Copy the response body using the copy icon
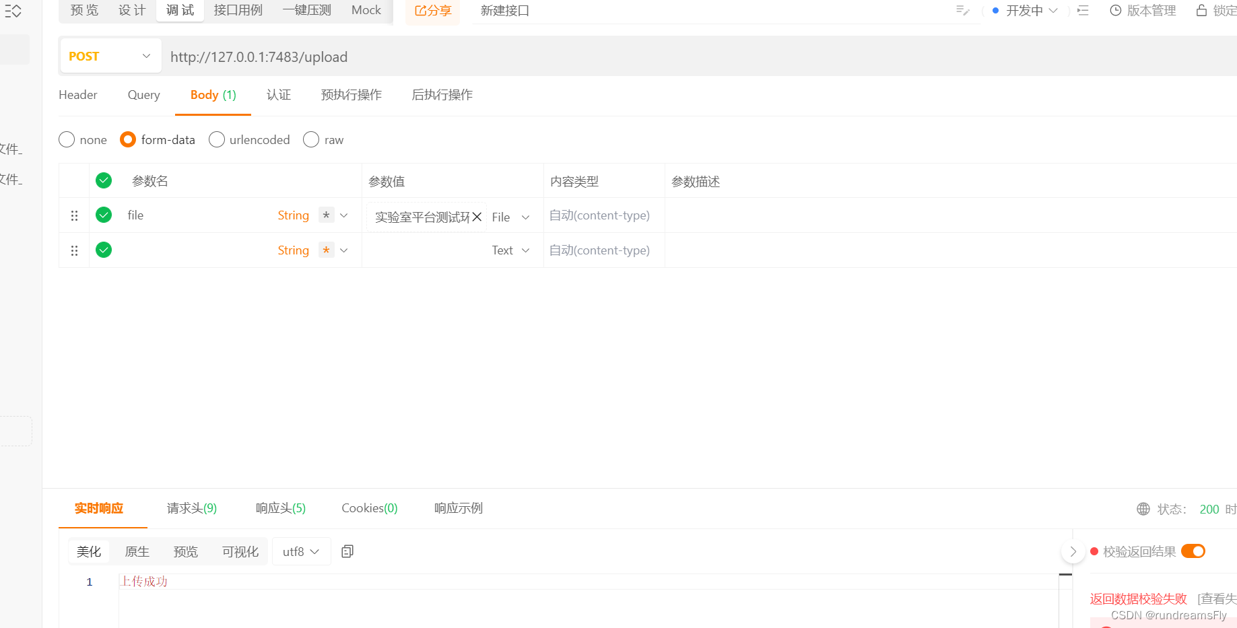 (x=347, y=551)
